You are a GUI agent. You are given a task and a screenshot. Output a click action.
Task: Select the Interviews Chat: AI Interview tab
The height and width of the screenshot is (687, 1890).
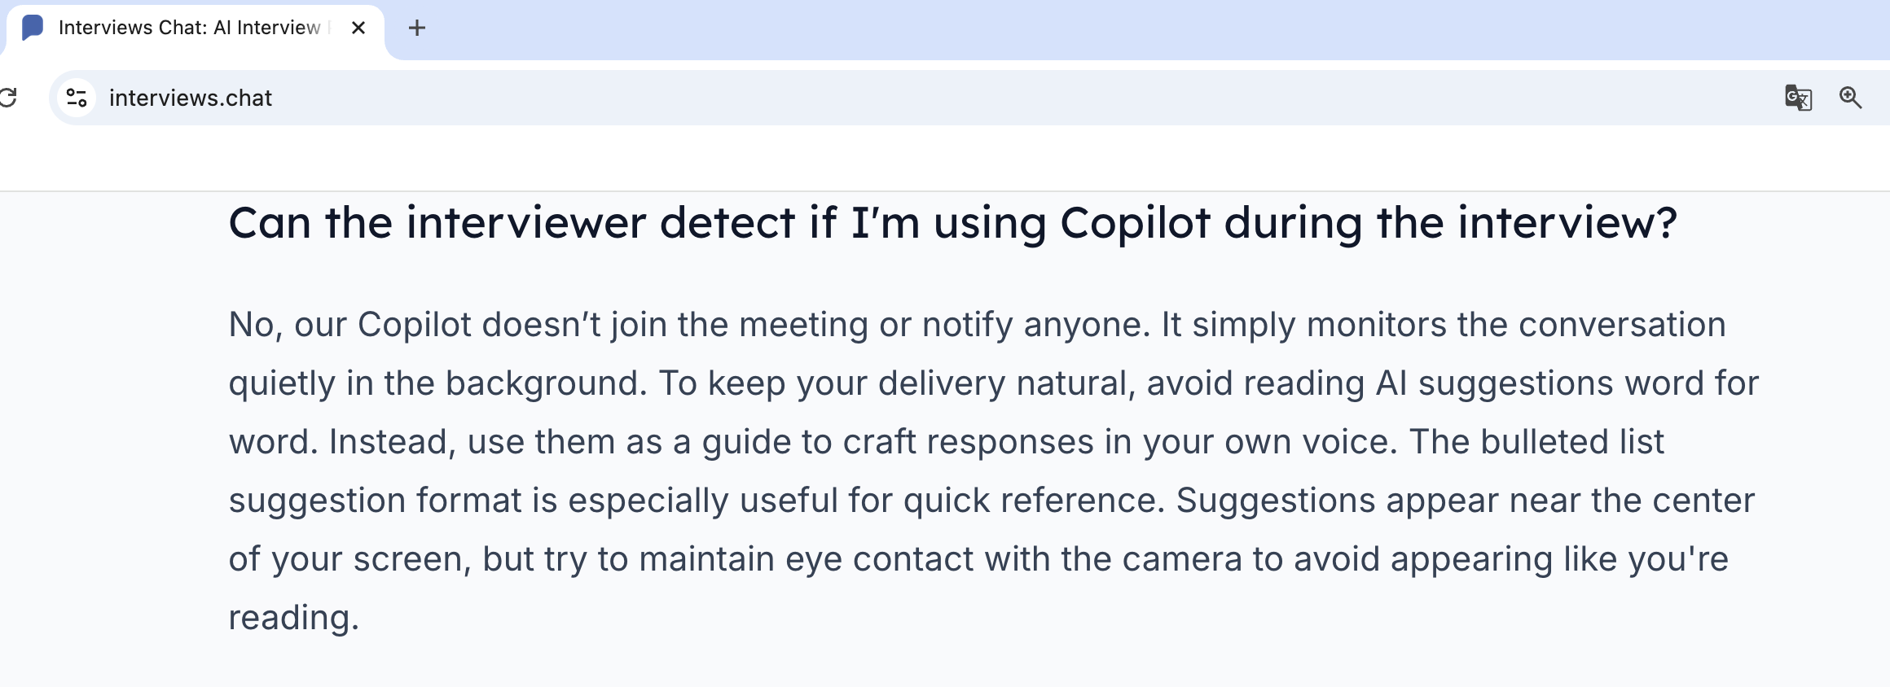pyautogui.click(x=189, y=28)
